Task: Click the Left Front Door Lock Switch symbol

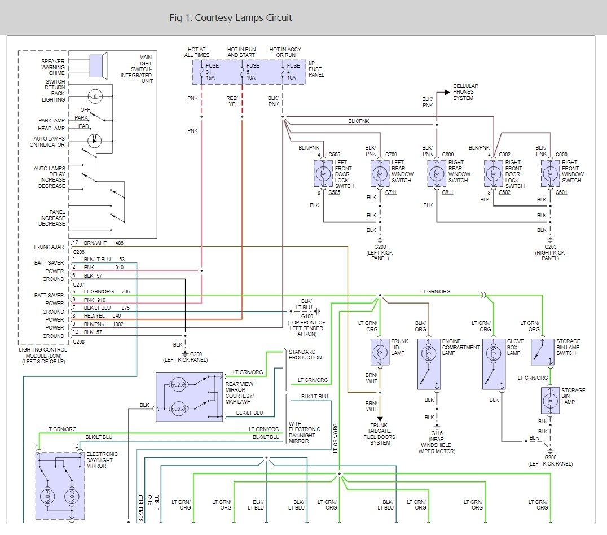Action: coord(323,173)
